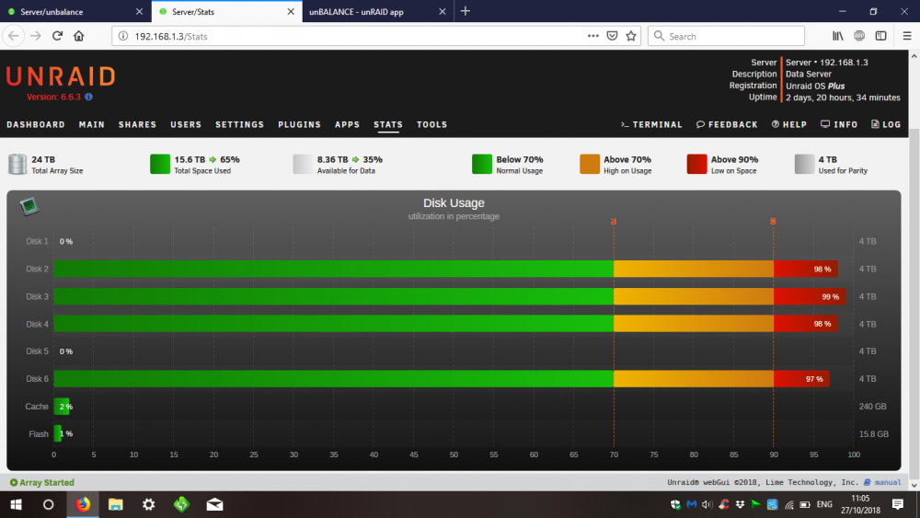The image size is (920, 518).
Task: Bookmark this page with the star
Action: click(631, 36)
